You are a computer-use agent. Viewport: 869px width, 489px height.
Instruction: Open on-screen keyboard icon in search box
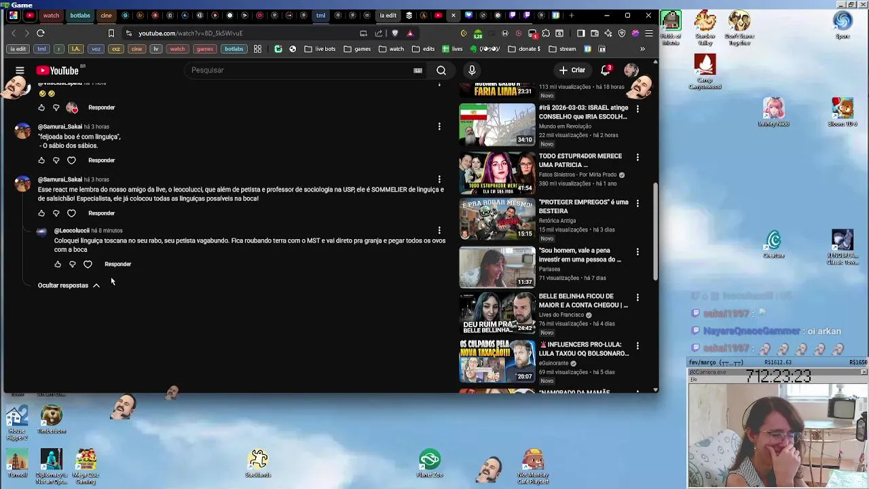pyautogui.click(x=418, y=70)
